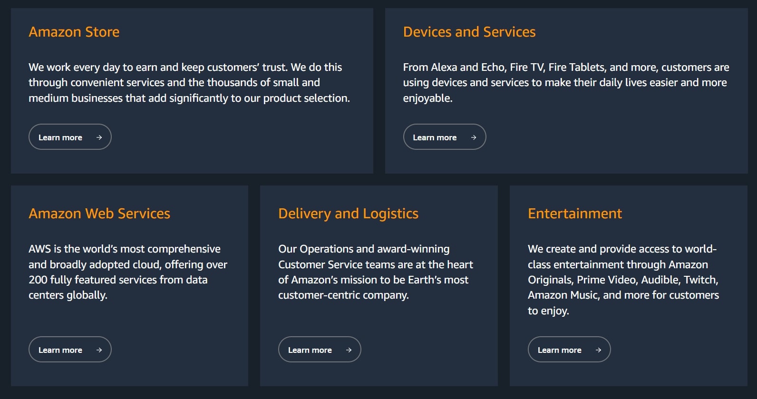Viewport: 757px width, 399px height.
Task: Click the arrow icon under Devices and Services
Action: (474, 137)
